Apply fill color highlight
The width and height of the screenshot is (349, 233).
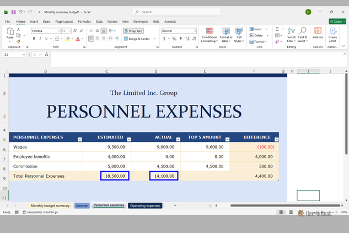pos(68,39)
